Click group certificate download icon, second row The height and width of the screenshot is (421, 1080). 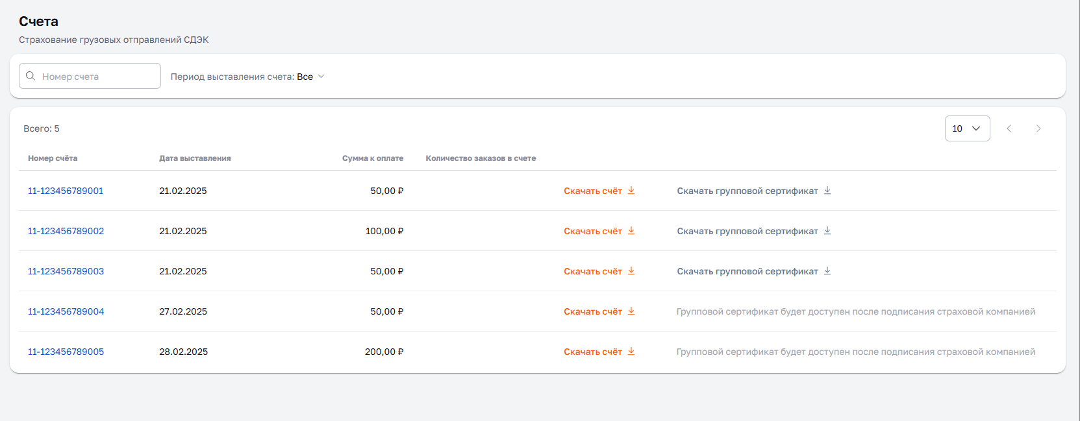click(x=827, y=231)
